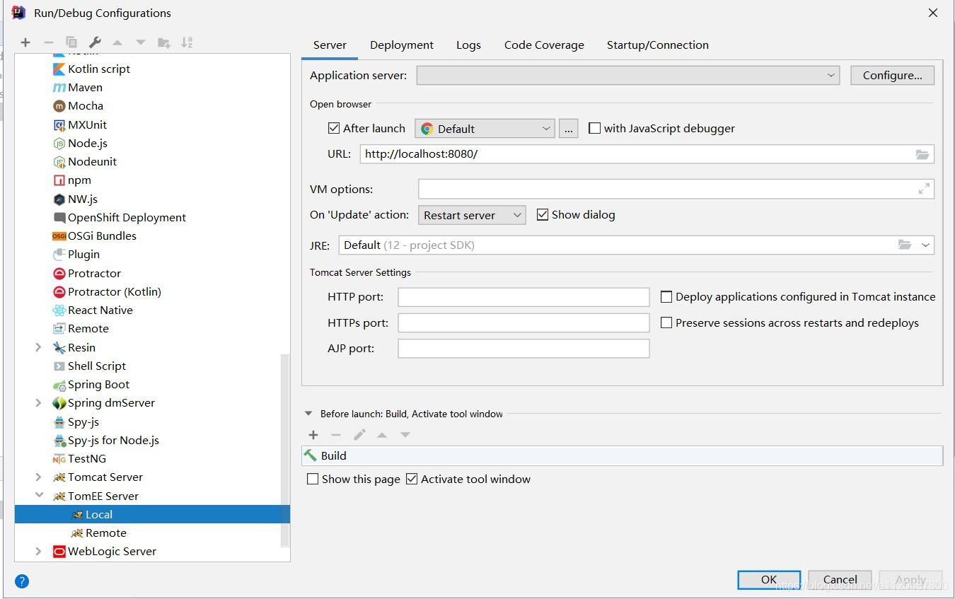Click the URL text field
This screenshot has height=599, width=955.
coord(647,154)
